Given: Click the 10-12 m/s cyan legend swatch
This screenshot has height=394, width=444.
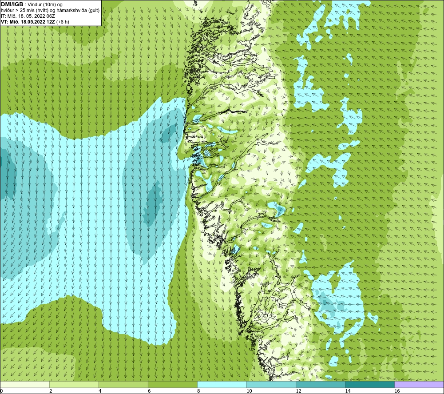Looking at the screenshot, I should (271, 385).
